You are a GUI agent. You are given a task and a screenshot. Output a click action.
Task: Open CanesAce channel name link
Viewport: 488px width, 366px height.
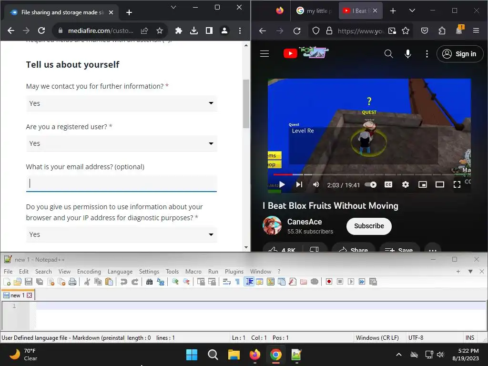(x=305, y=222)
